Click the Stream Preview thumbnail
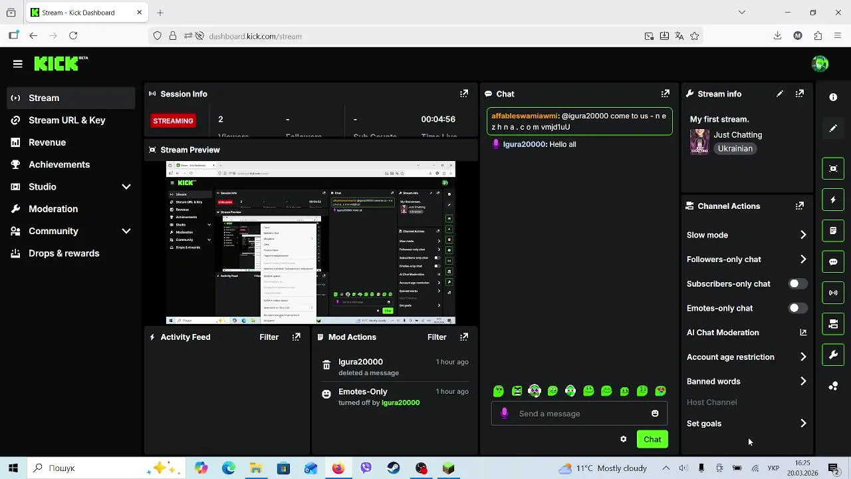851x479 pixels. [x=310, y=243]
